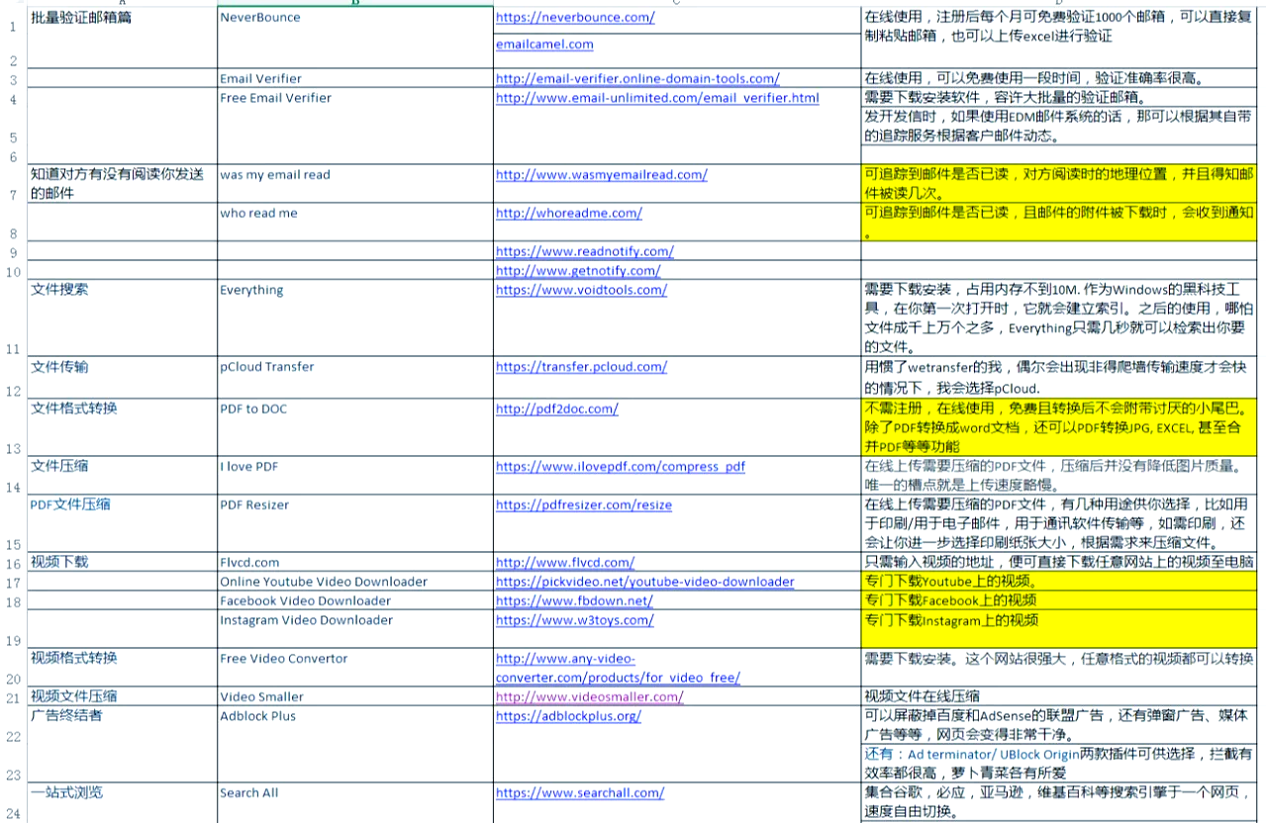Select the 视频文件压缩 category cell
The image size is (1266, 823).
click(123, 697)
